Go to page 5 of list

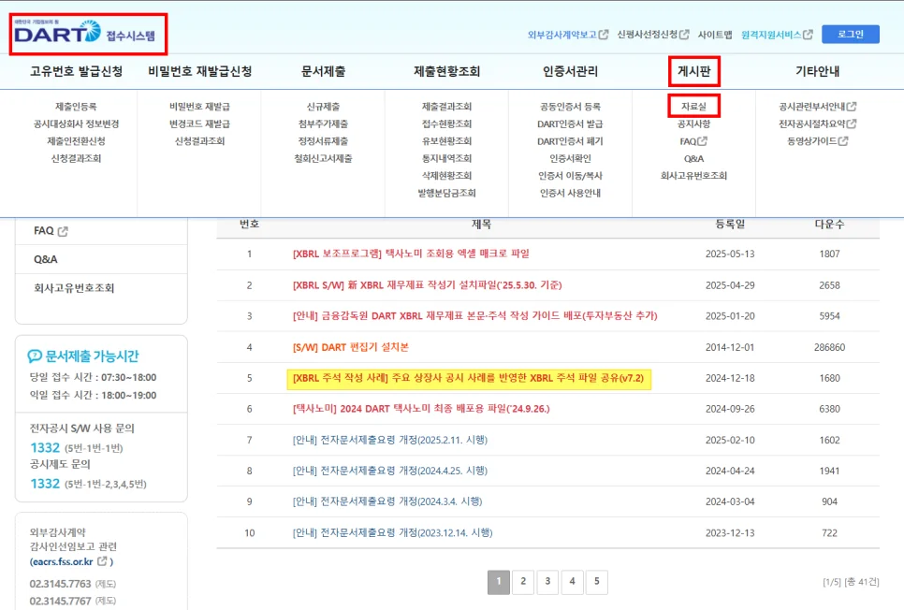click(x=596, y=582)
